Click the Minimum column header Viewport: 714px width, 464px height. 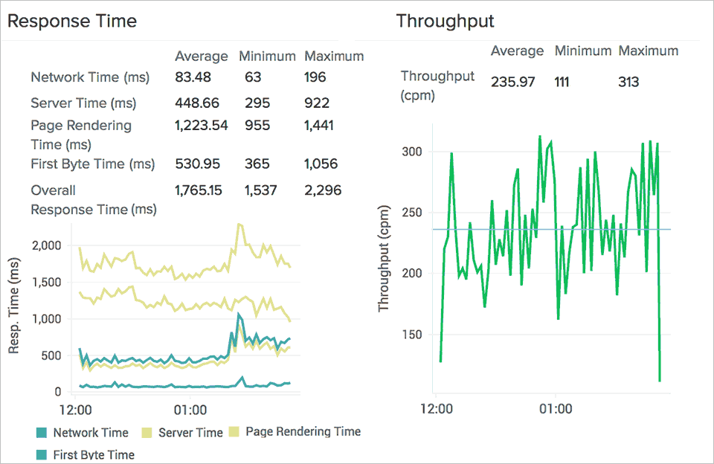coord(267,56)
